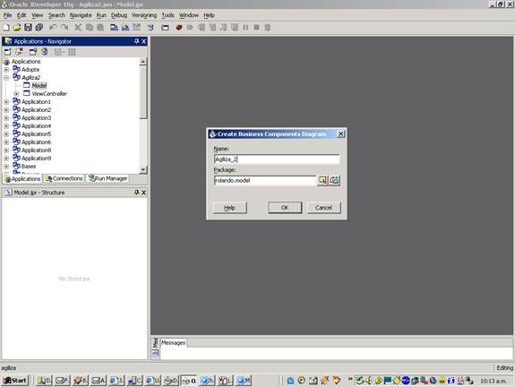The height and width of the screenshot is (387, 515).
Task: Click in the Name input field
Action: (x=277, y=159)
